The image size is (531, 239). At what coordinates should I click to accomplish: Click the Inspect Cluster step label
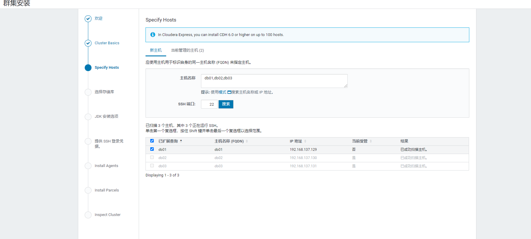[107, 215]
